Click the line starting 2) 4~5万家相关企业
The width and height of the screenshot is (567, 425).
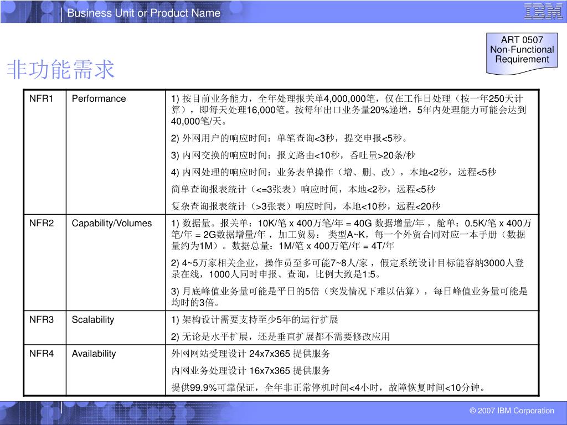click(348, 268)
